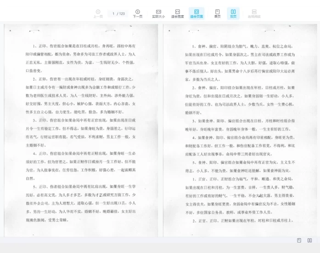This screenshot has height=253, width=320.
Task: Toggle double page layout (双页)
Action: [x=233, y=13]
